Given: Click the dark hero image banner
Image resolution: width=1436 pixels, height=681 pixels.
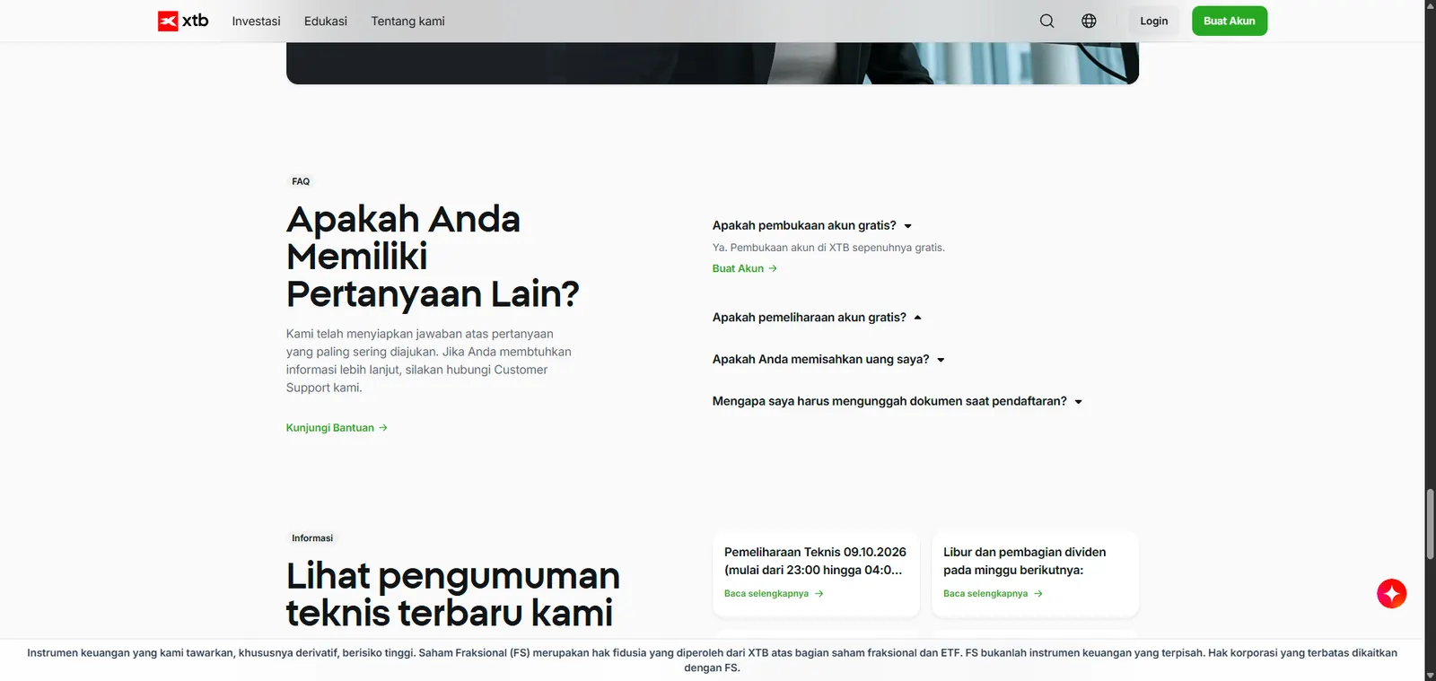Looking at the screenshot, I should pos(713,63).
